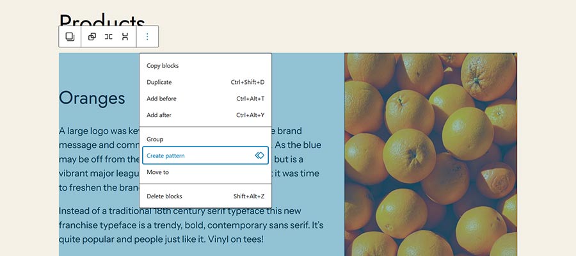Click the Oranges heading text
This screenshot has width=576, height=256.
(92, 98)
